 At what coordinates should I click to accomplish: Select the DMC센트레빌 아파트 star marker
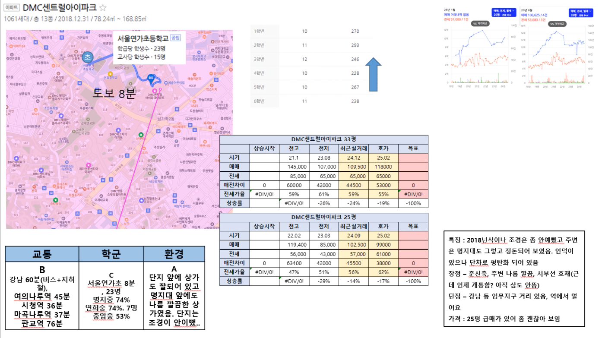[x=41, y=170]
